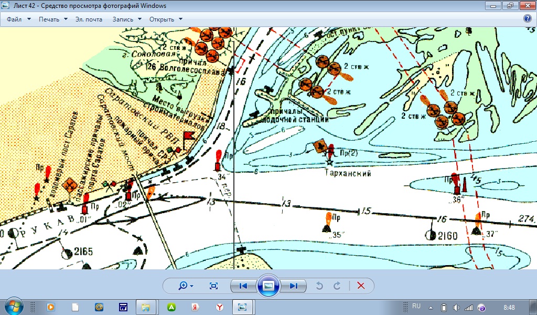Delete the photo with the red X

pos(361,286)
